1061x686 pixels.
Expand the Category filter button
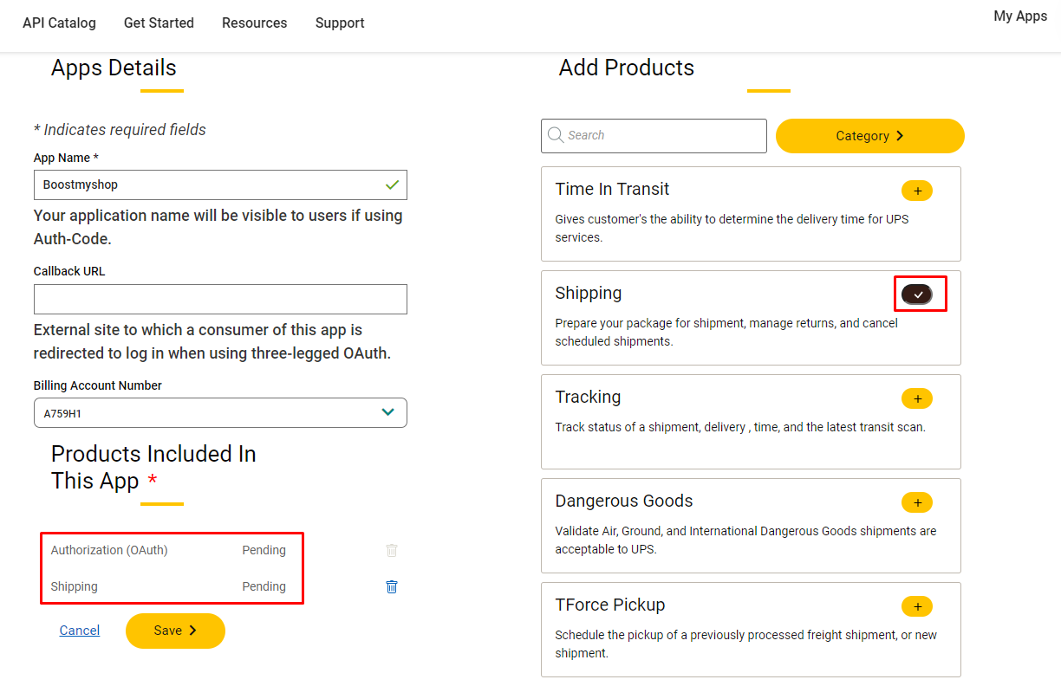870,136
